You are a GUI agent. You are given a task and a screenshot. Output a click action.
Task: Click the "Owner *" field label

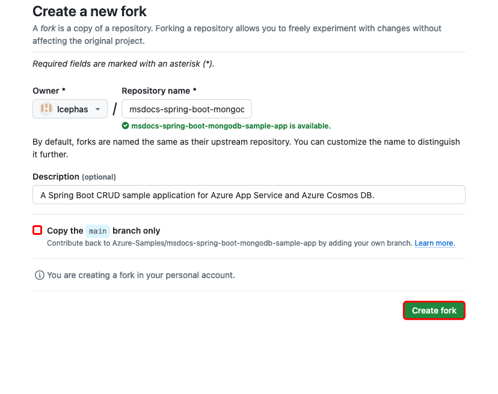click(49, 91)
